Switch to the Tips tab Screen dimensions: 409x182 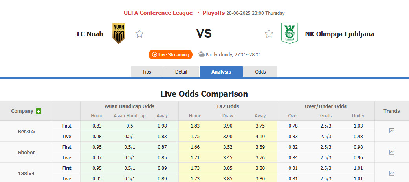tap(147, 72)
